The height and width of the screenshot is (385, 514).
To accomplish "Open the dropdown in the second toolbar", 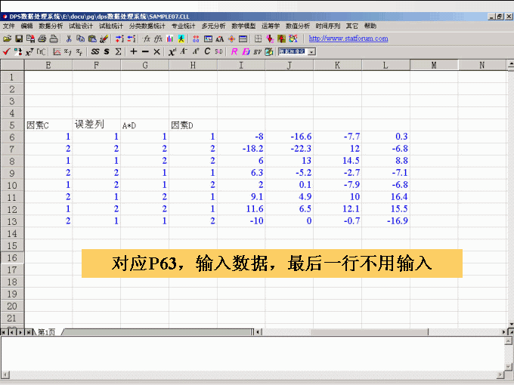I will (311, 52).
